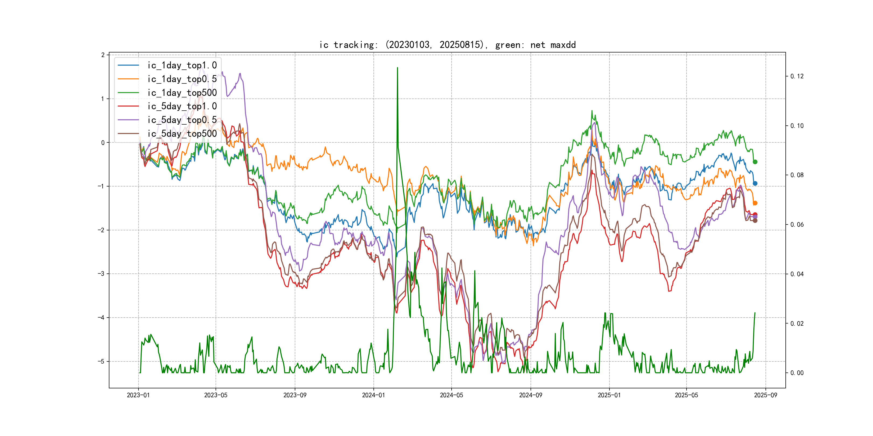This screenshot has width=873, height=436.
Task: Click the blue endpoint dot marker
Action: 755,184
